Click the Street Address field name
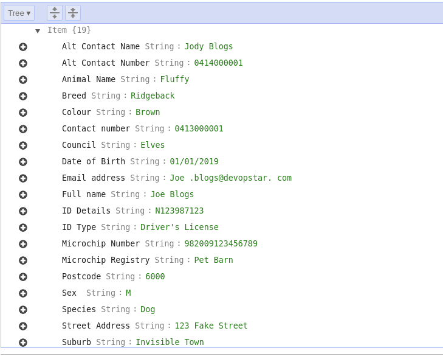443x359 pixels. click(x=96, y=326)
